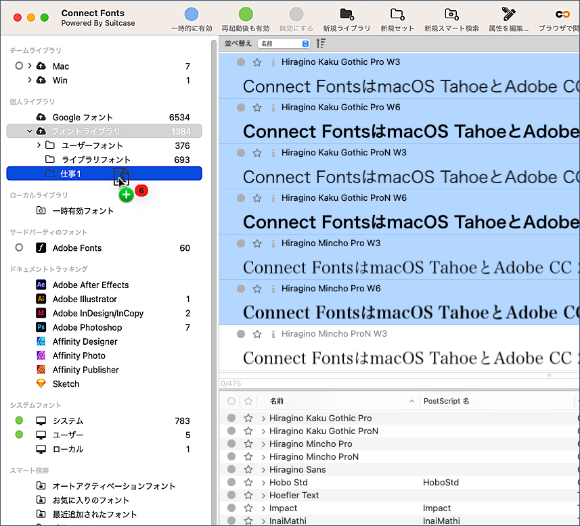
Task: Click the green 再起動後も有効 icon
Action: [x=246, y=14]
